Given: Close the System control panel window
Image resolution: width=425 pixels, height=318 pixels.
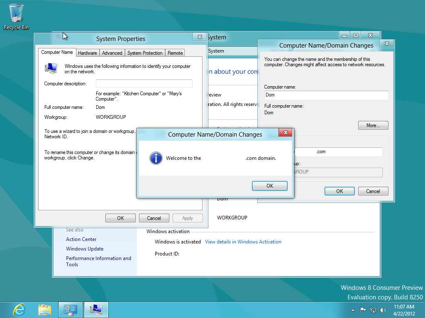Looking at the screenshot, I should point(371,36).
